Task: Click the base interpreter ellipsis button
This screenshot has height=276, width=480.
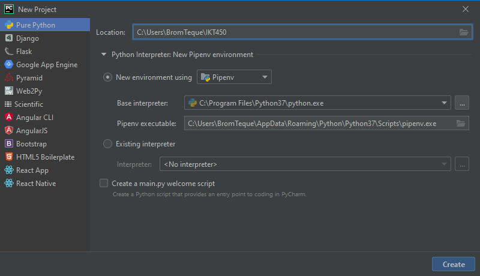Action: pyautogui.click(x=461, y=103)
